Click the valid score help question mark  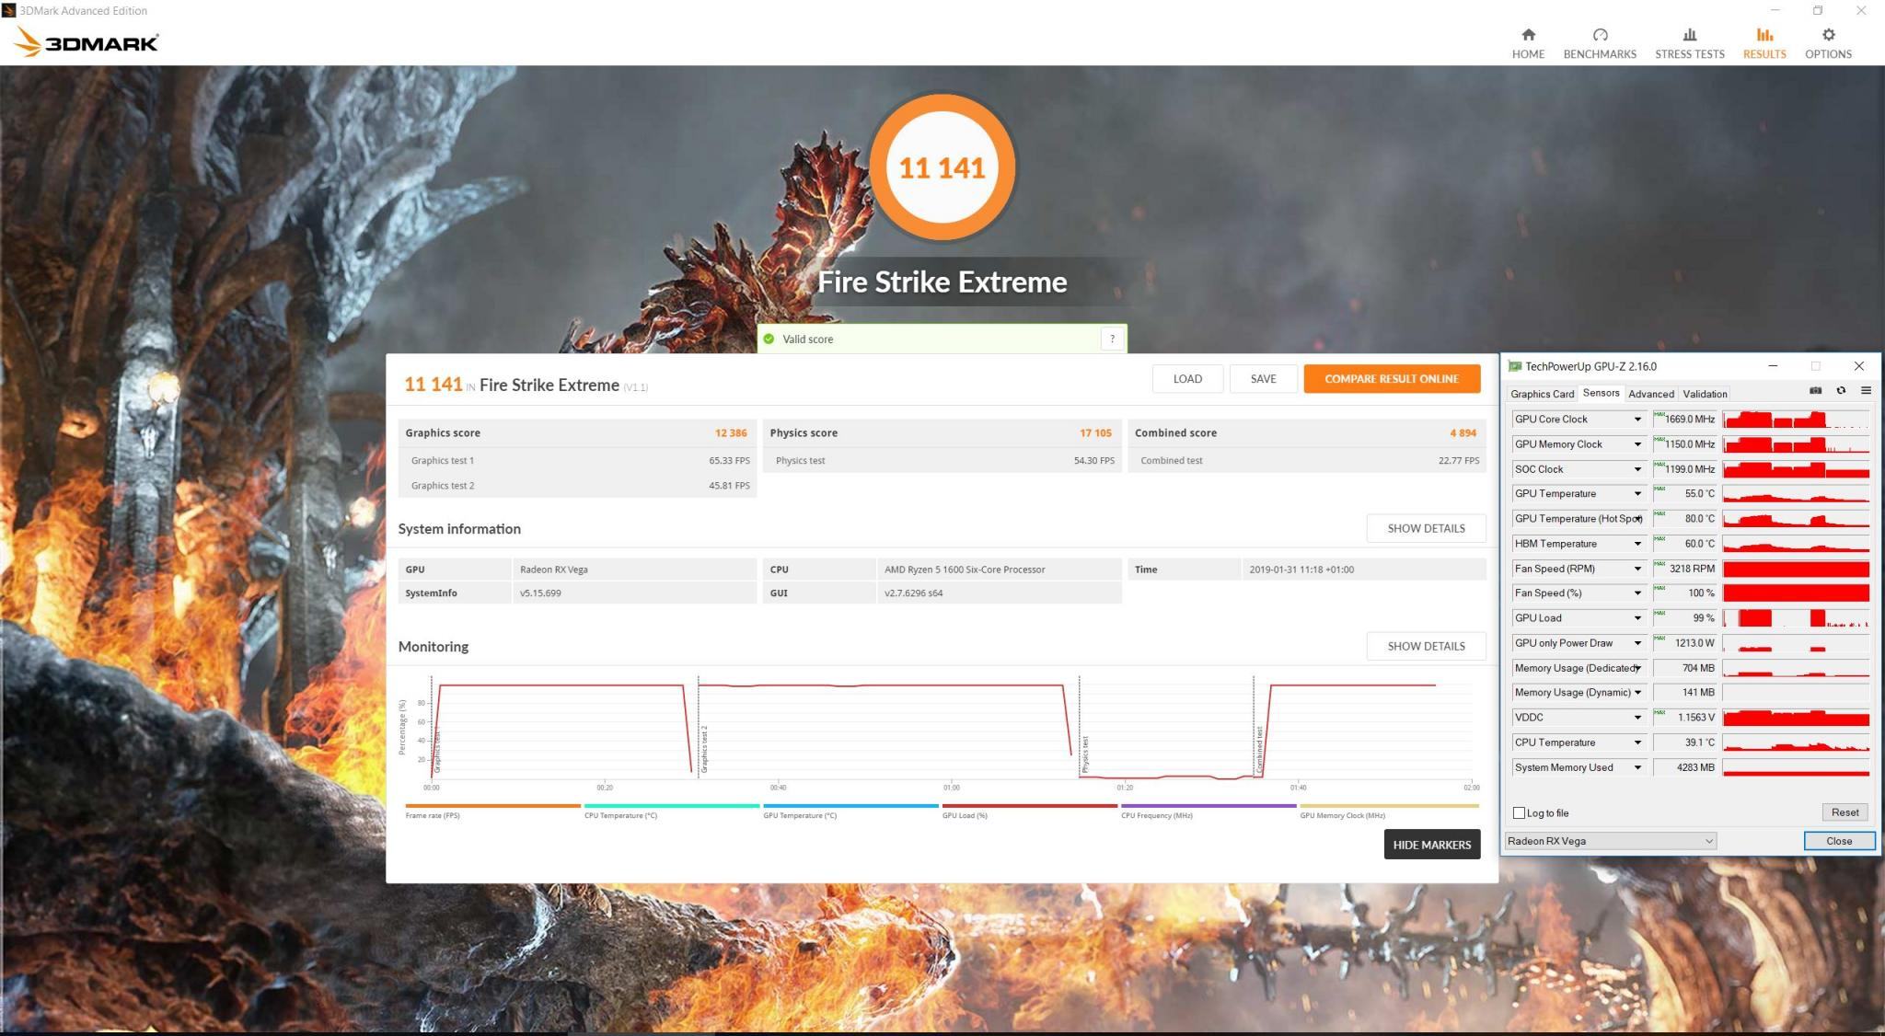1112,339
